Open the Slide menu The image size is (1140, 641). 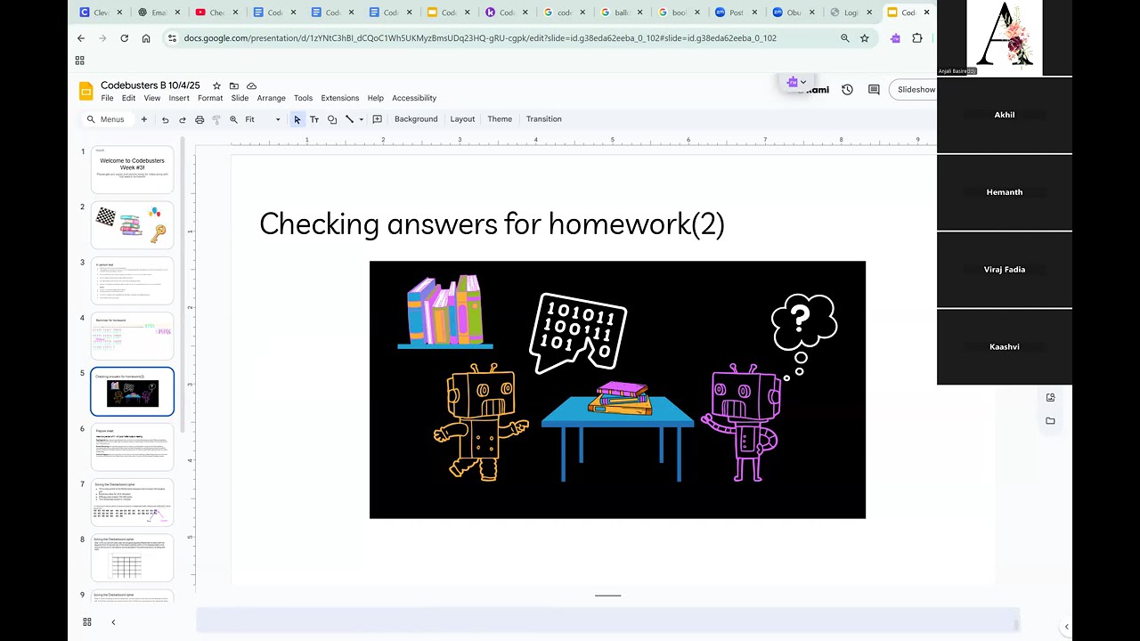(x=240, y=98)
